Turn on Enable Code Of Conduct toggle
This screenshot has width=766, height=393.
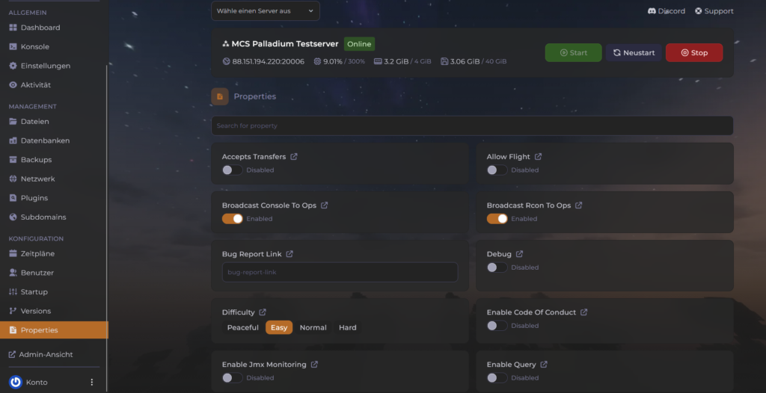pos(497,326)
